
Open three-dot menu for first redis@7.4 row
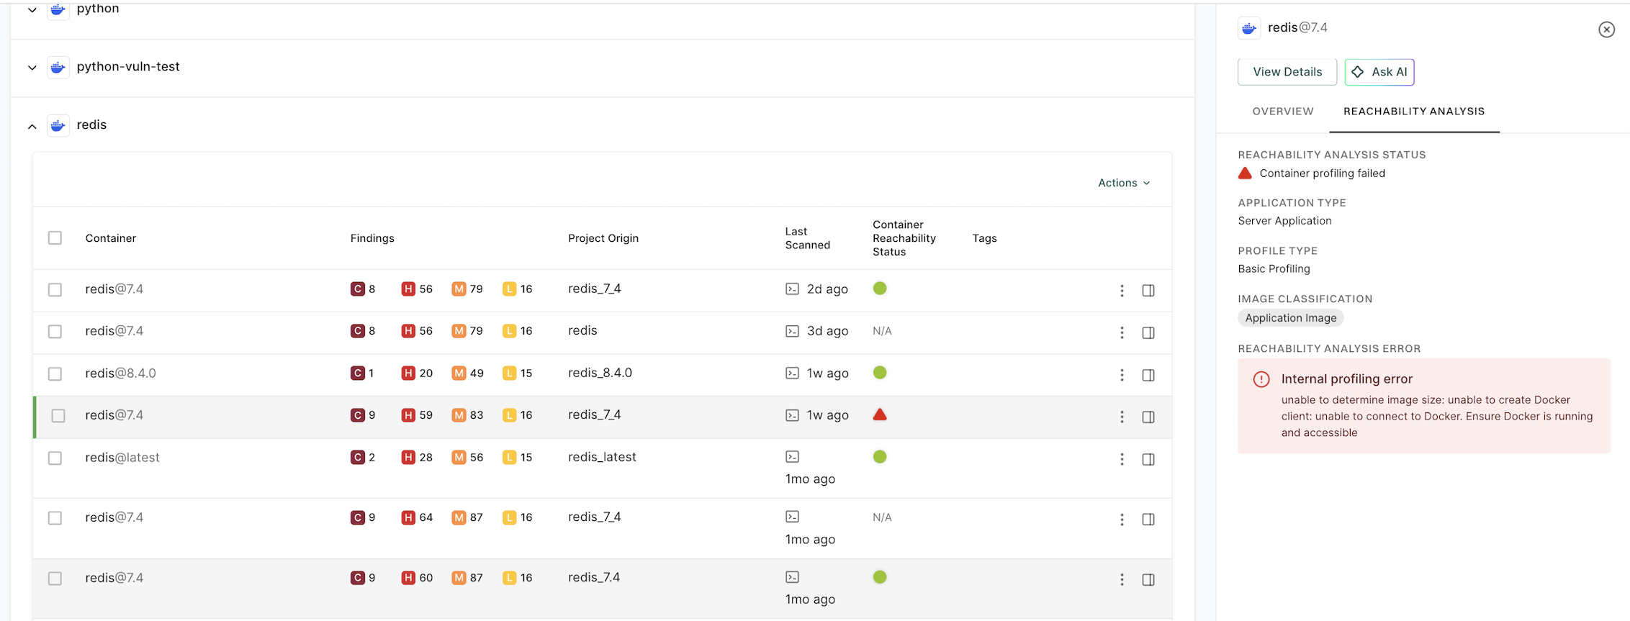click(1122, 291)
